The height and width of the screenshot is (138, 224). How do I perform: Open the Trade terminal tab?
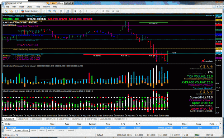[9, 130]
